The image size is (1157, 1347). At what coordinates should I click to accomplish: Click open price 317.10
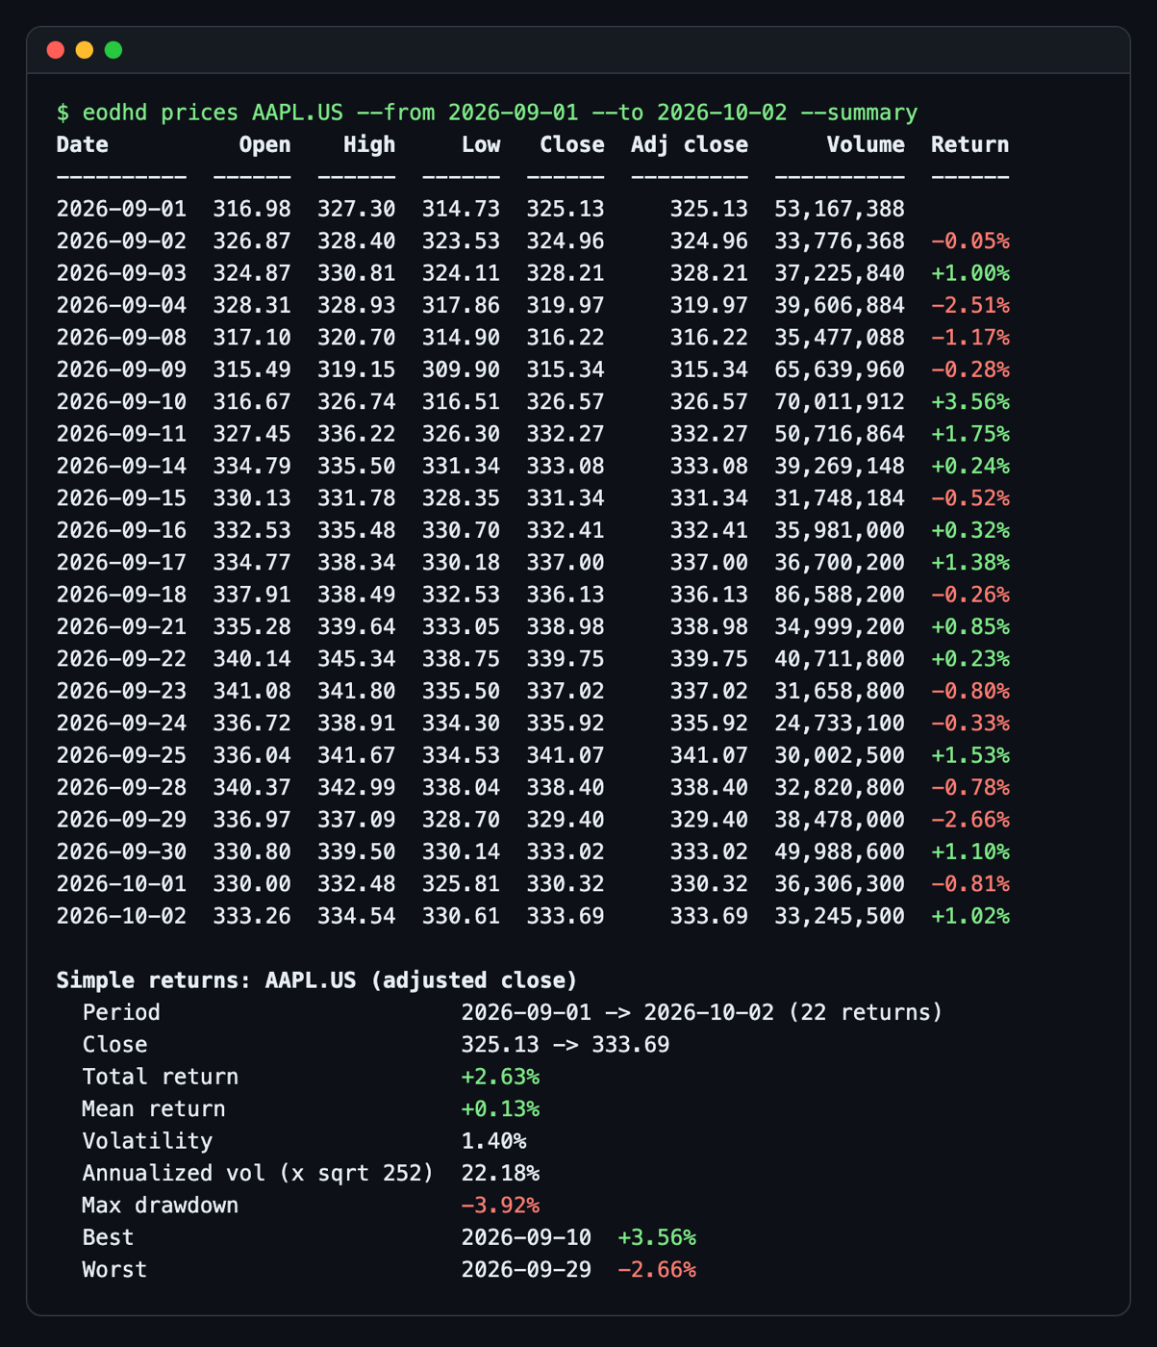click(x=252, y=338)
